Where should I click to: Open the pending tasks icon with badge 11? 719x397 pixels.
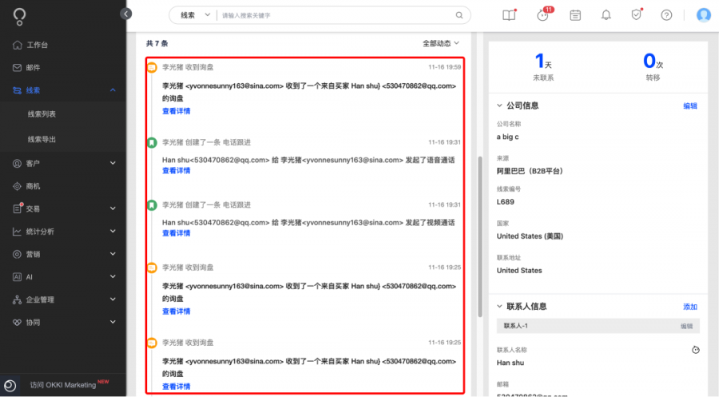(543, 14)
